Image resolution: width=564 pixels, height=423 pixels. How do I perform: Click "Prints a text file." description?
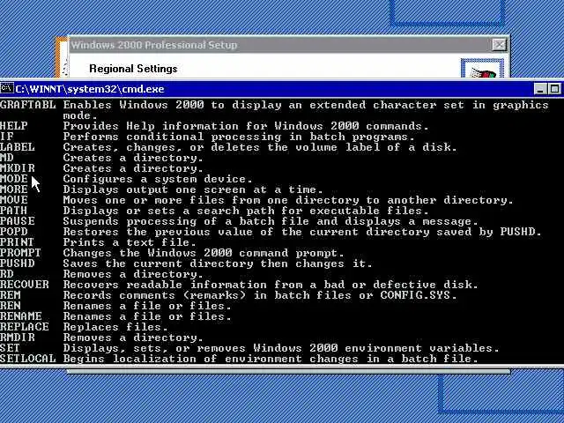pos(130,242)
